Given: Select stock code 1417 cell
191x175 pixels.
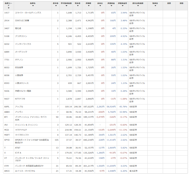Looking at the screenshot, I should click(7, 13).
